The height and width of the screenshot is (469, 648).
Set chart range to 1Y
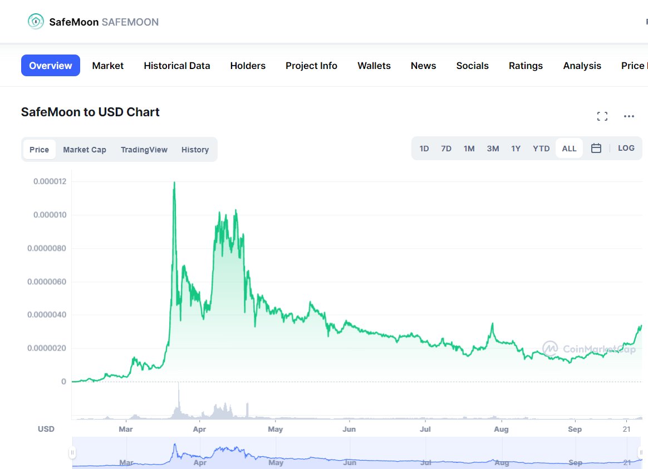(516, 149)
